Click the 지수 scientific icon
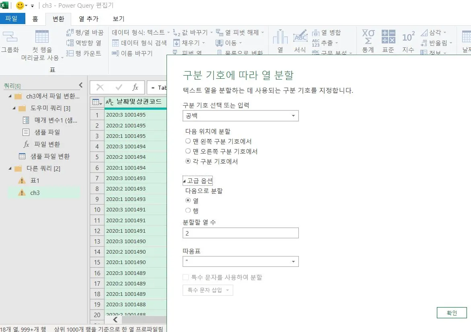The image size is (471, 332). click(408, 37)
